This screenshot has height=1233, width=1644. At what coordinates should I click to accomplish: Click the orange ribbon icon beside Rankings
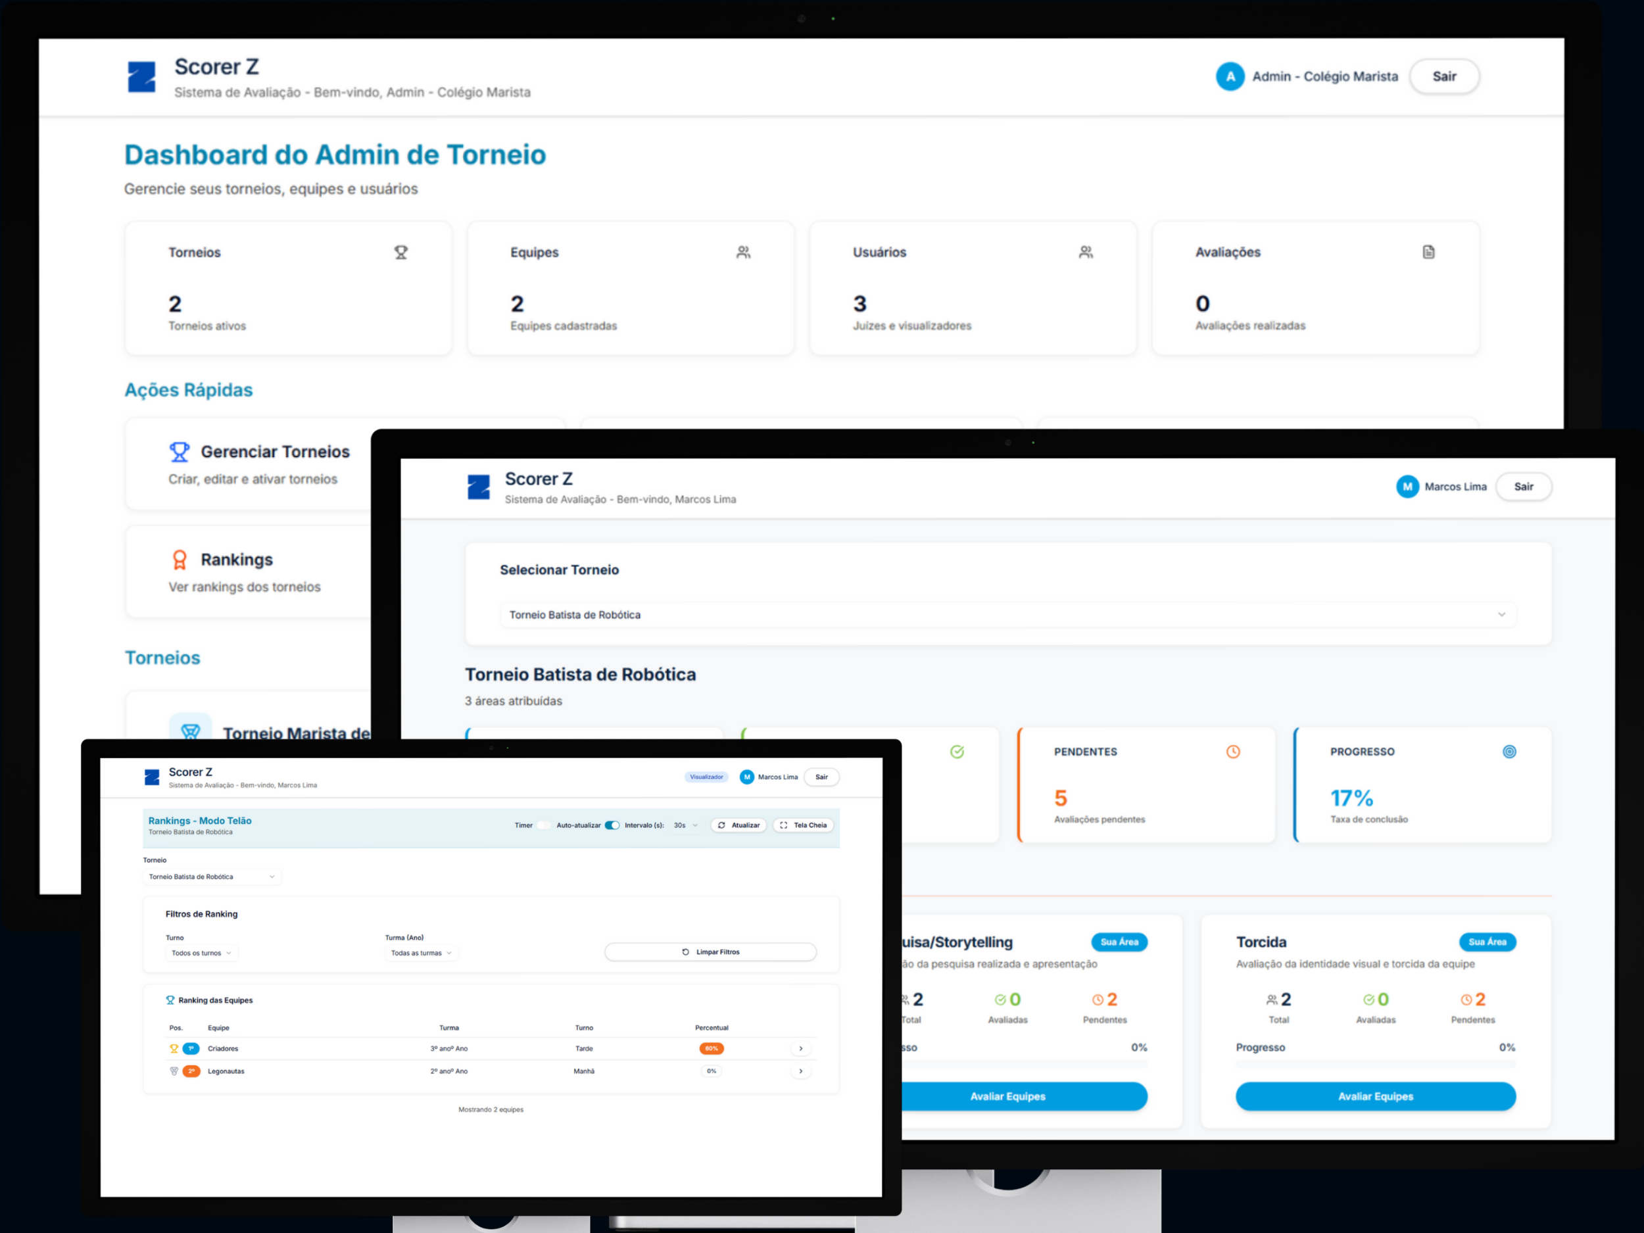179,559
